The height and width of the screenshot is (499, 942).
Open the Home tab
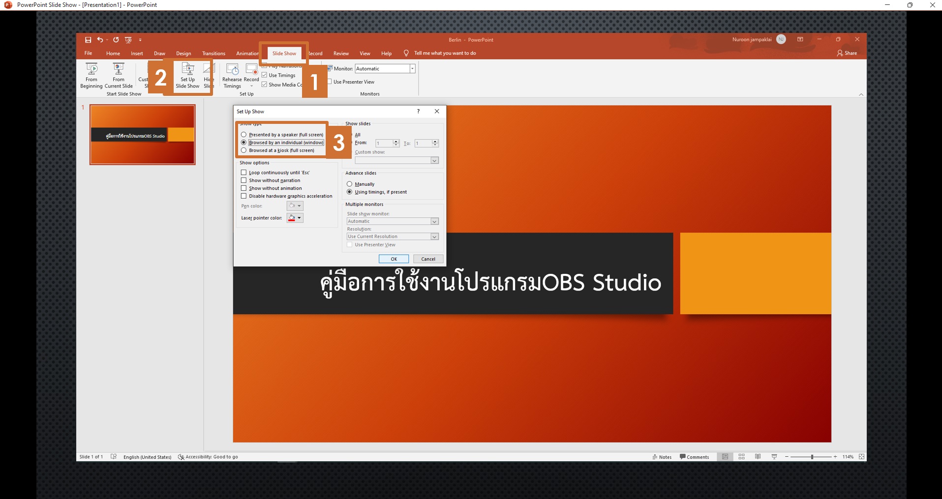coord(113,53)
